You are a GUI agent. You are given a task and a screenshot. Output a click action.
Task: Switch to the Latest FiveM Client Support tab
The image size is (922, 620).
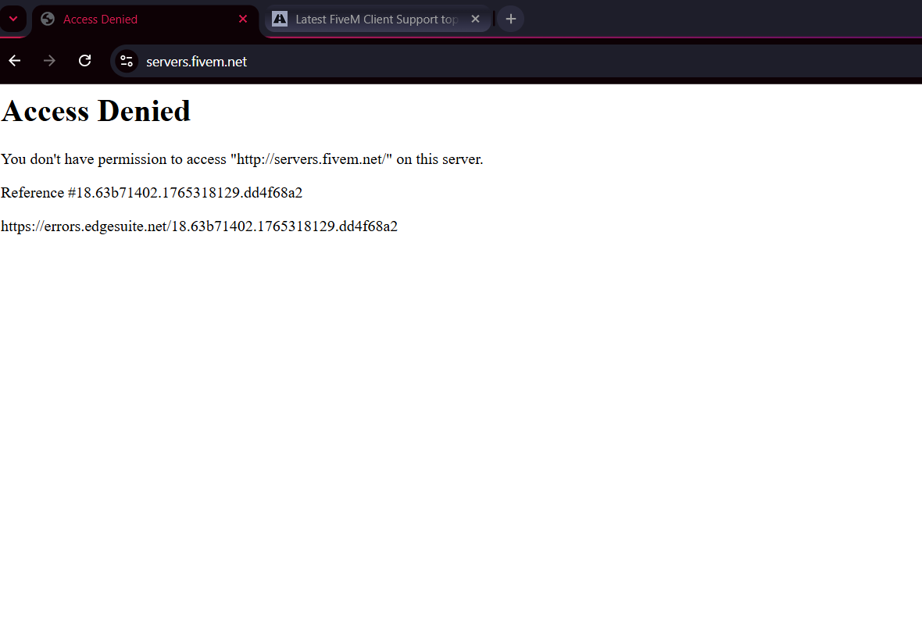(x=367, y=19)
